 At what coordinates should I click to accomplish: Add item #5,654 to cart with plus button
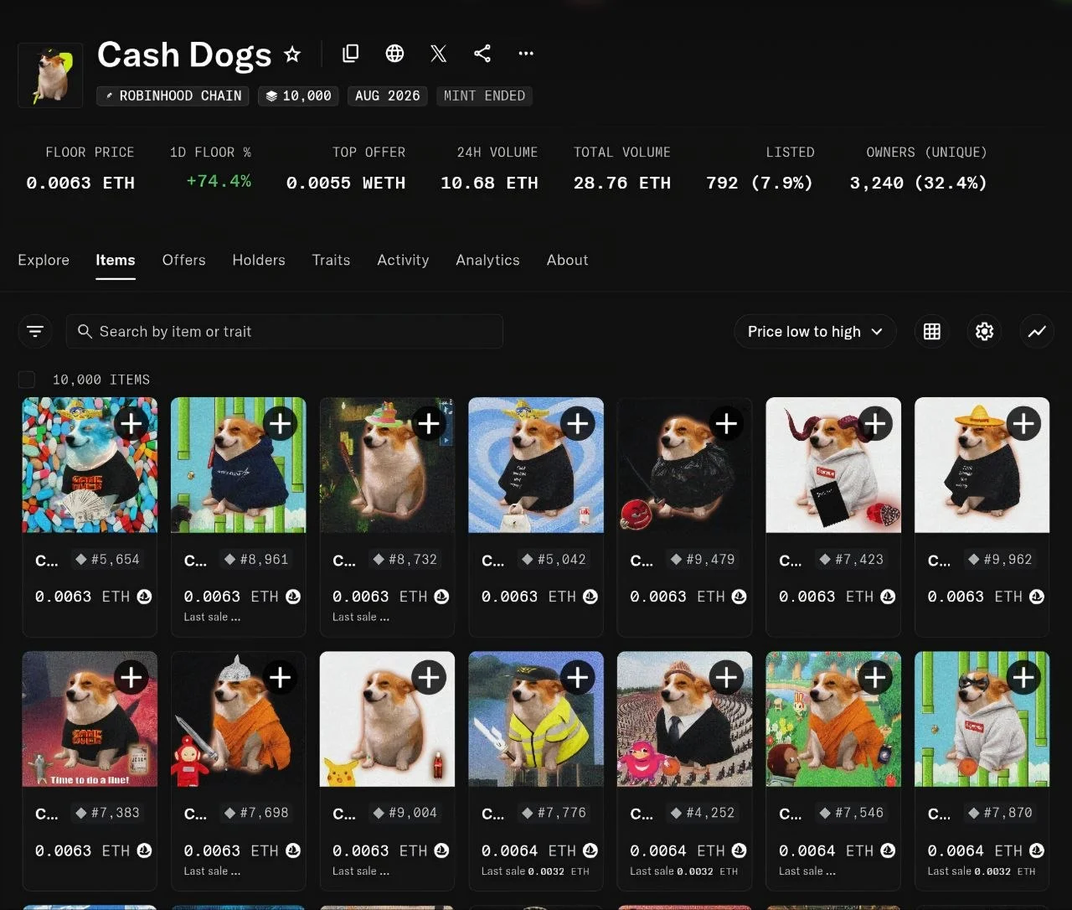(x=131, y=423)
